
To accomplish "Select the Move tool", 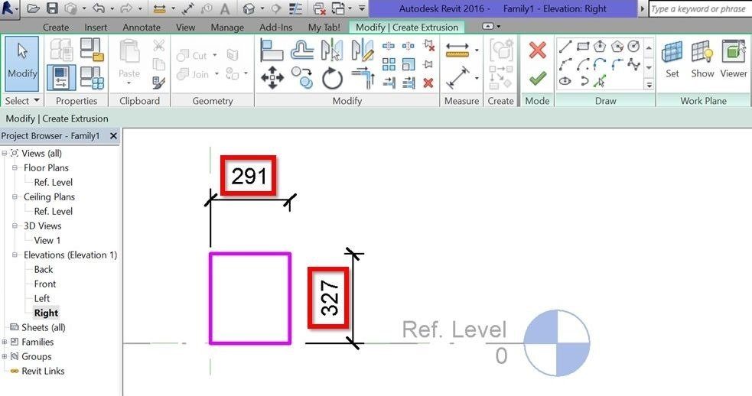I will [x=272, y=78].
